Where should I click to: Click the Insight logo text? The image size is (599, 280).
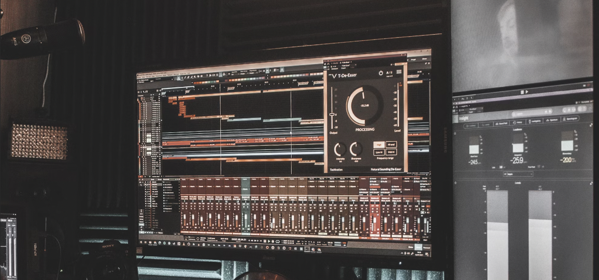coord(464,118)
